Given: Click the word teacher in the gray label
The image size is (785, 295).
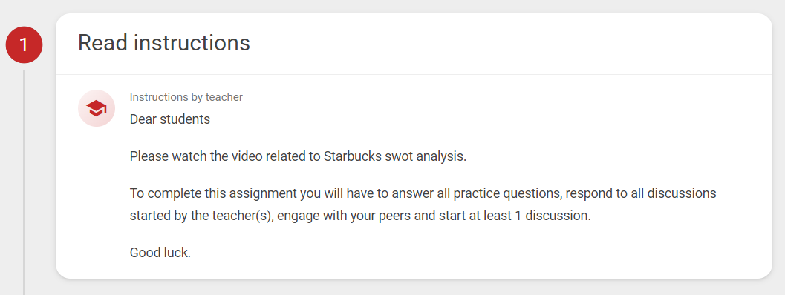Looking at the screenshot, I should tap(224, 97).
